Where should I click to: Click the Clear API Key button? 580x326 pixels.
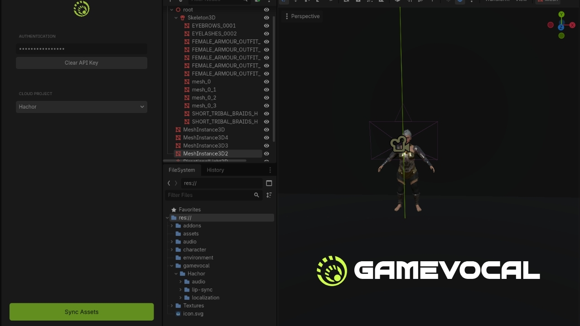(x=82, y=63)
